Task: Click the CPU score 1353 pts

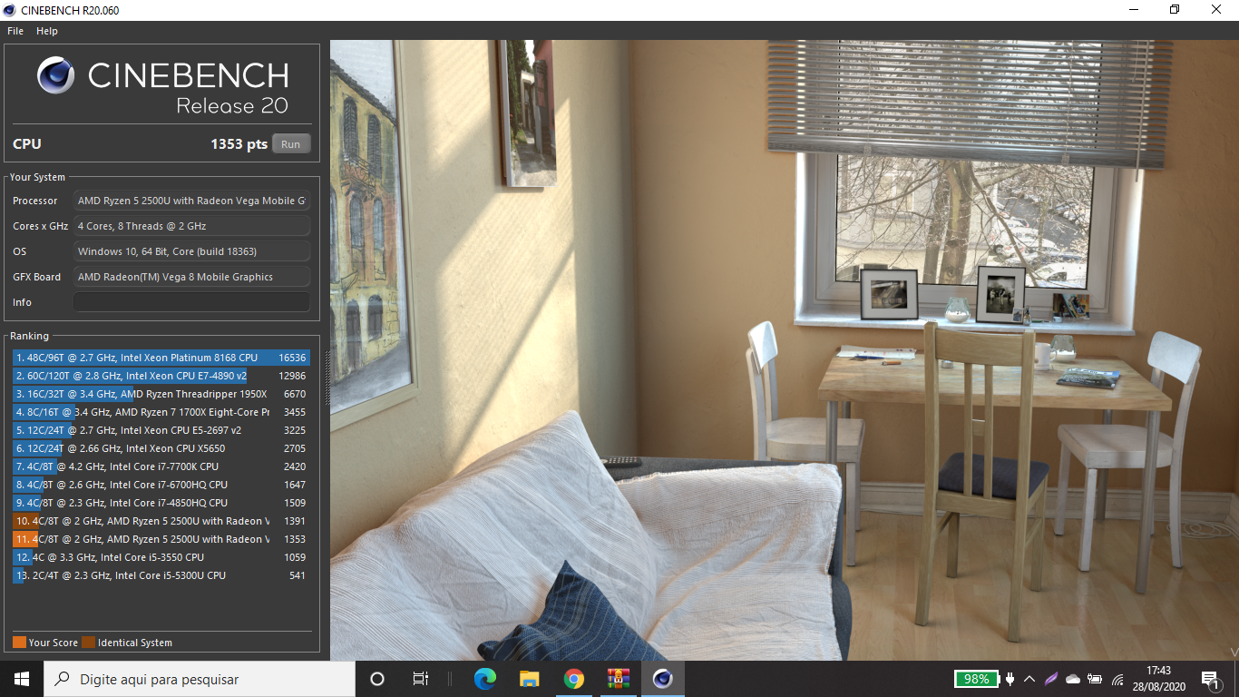Action: coord(239,144)
